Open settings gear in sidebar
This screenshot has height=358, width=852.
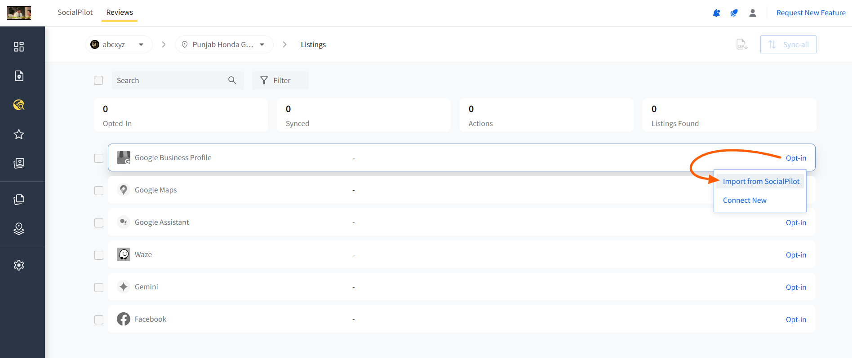pyautogui.click(x=19, y=265)
